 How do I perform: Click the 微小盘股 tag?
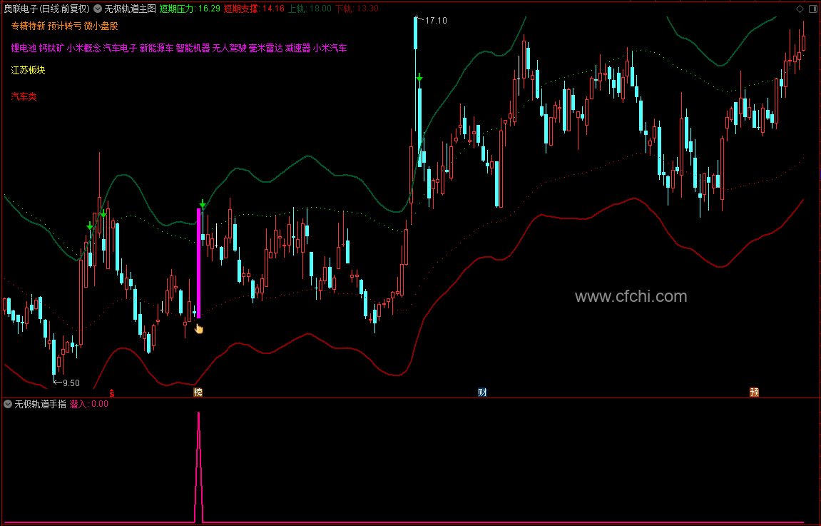[x=101, y=26]
